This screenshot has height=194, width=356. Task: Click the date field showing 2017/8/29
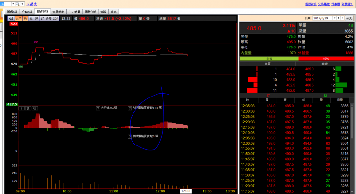tap(322, 18)
